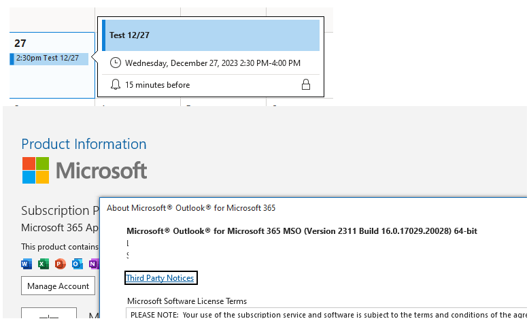
Task: Click the reminder bell icon
Action: [116, 85]
